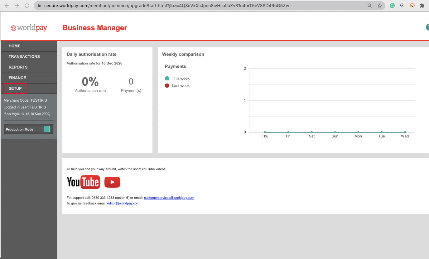Click the Grammarly extension icon

[392, 6]
